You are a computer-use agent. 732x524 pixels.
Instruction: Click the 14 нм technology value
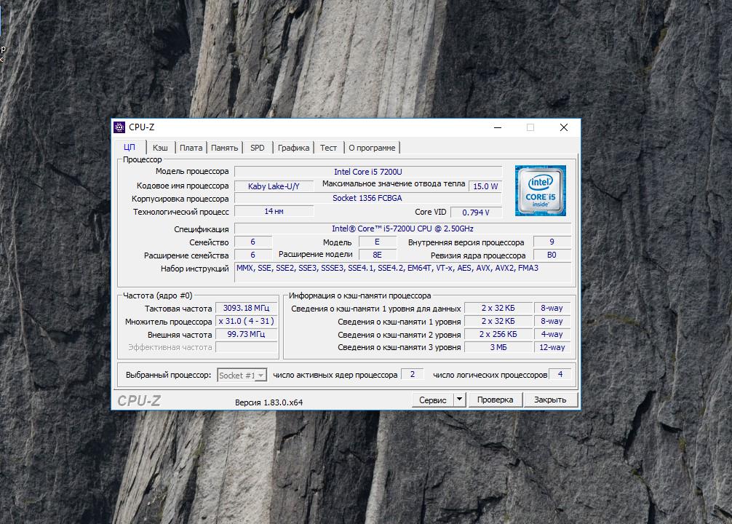(274, 211)
